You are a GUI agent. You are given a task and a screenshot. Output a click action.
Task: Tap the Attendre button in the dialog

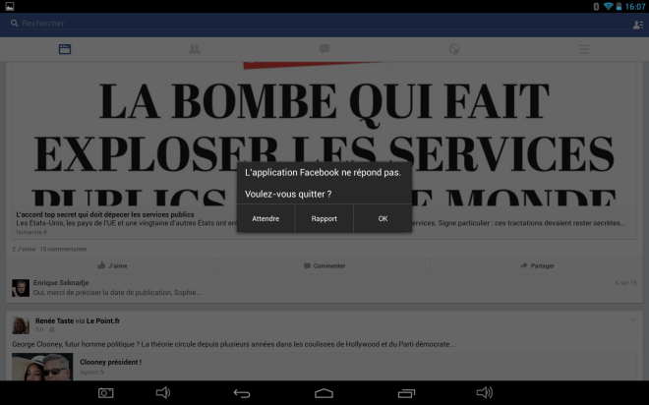[265, 218]
